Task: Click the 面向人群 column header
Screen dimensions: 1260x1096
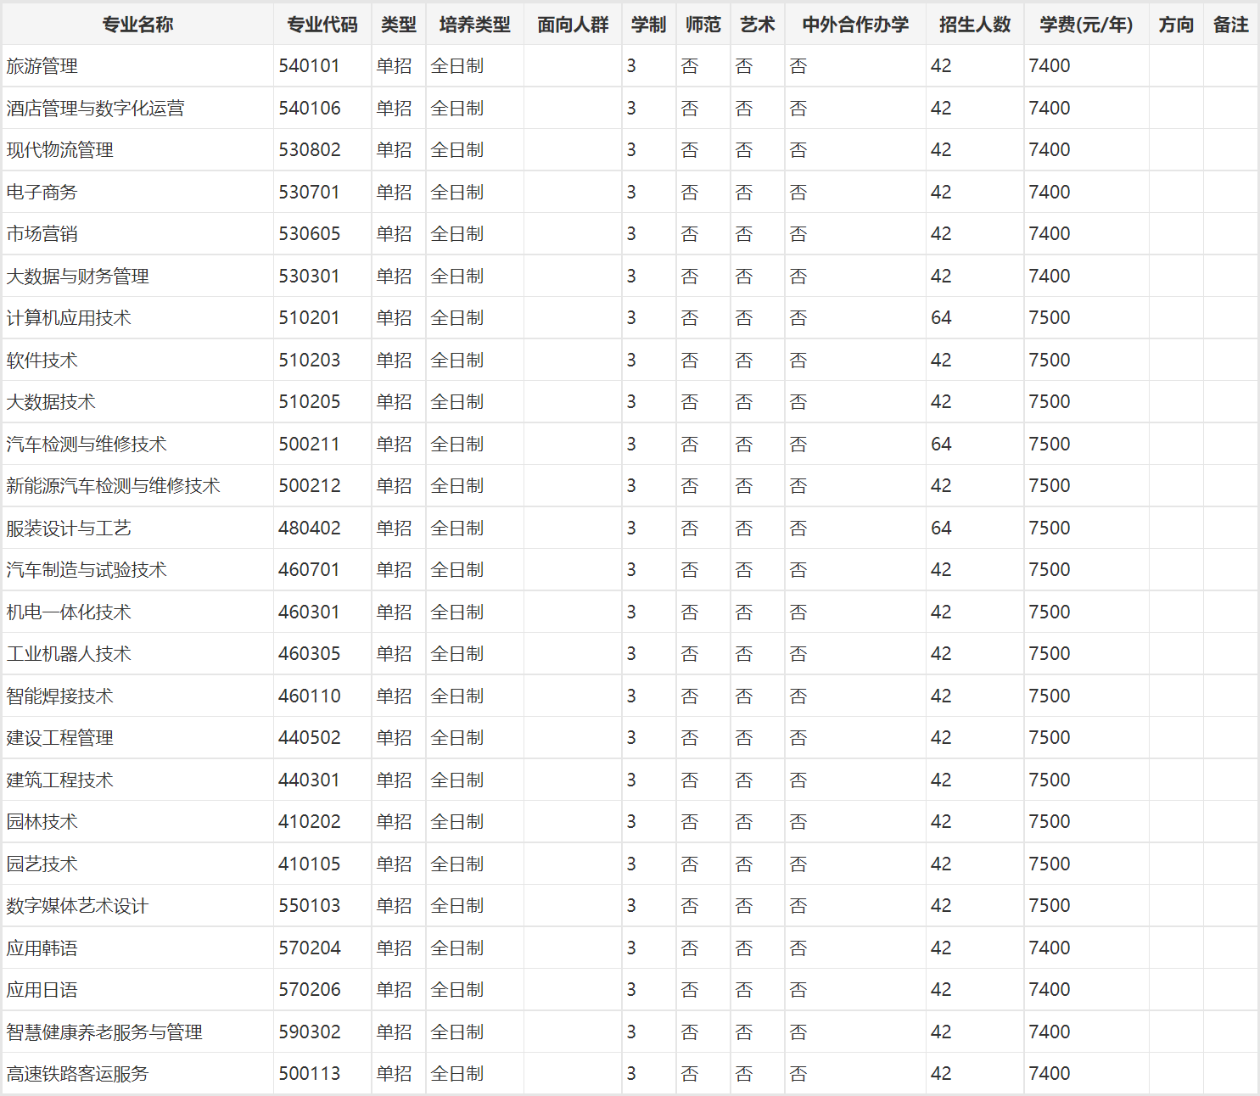Action: pyautogui.click(x=573, y=25)
